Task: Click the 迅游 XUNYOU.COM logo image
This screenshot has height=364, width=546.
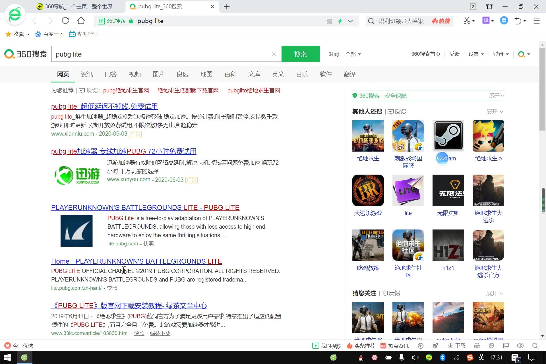Action: [x=77, y=175]
